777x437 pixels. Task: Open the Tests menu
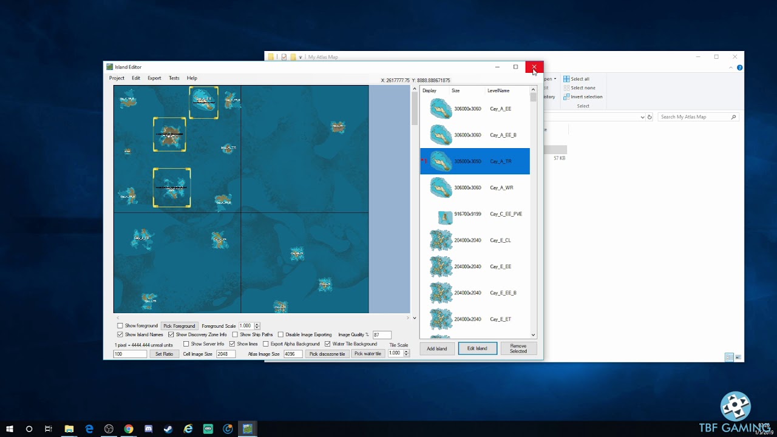174,78
